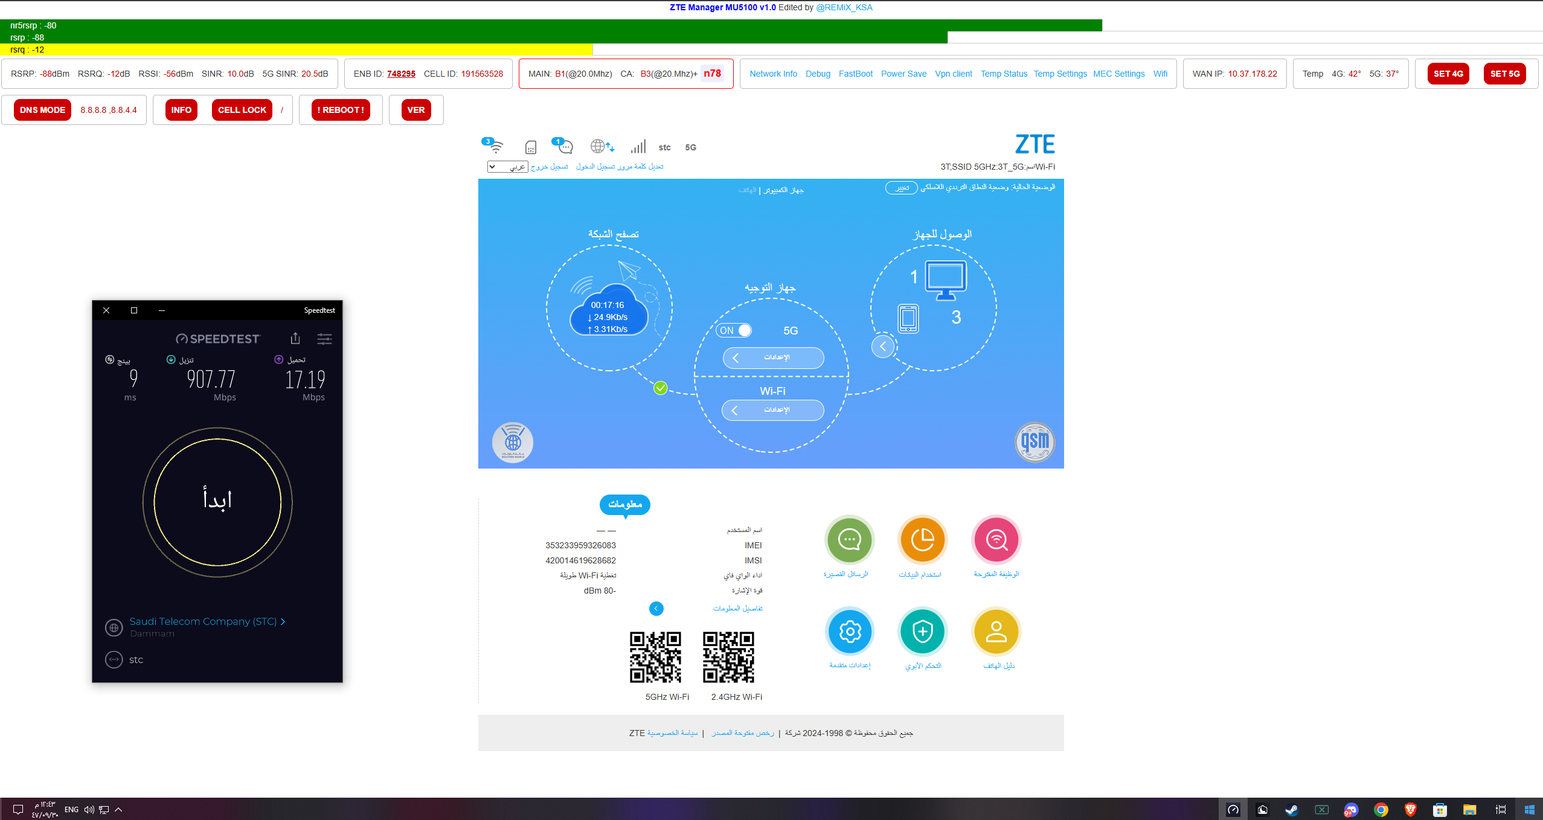This screenshot has height=820, width=1543.
Task: Toggle the 5G ON switch off
Action: pos(734,330)
